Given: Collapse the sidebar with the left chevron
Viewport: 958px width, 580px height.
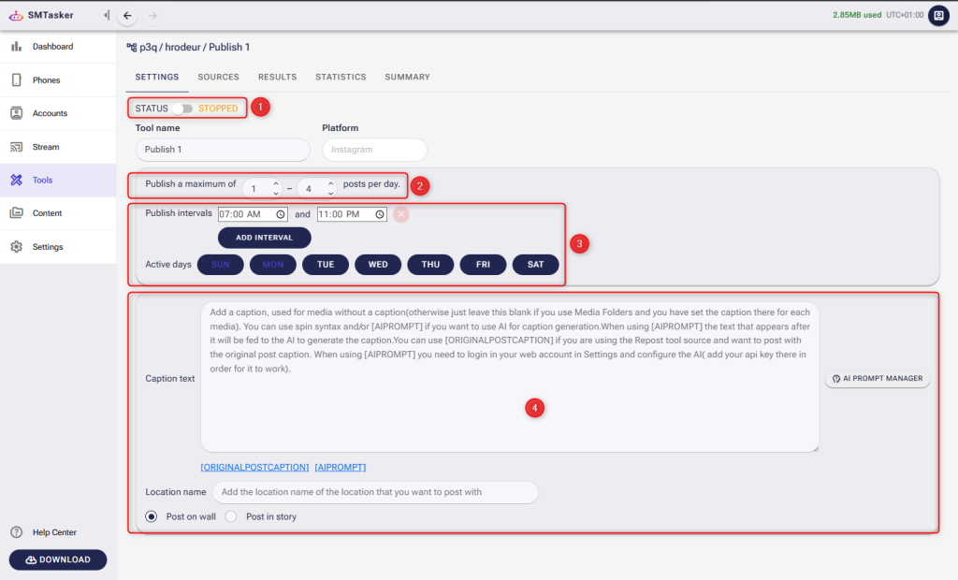Looking at the screenshot, I should 105,15.
